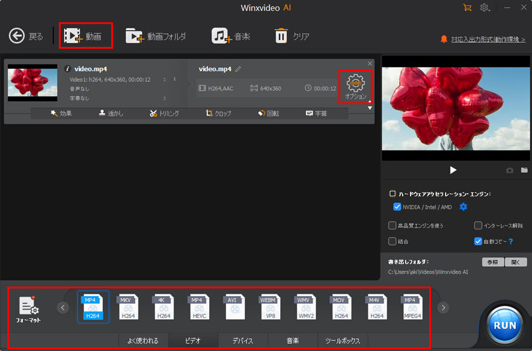Image resolution: width=532 pixels, height=351 pixels.
Task: Show previous formats with left arrow
Action: tap(63, 308)
